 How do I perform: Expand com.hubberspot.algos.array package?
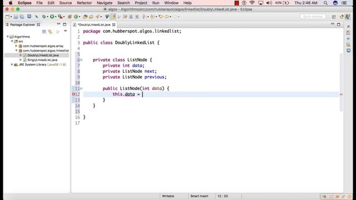pyautogui.click(x=16, y=46)
